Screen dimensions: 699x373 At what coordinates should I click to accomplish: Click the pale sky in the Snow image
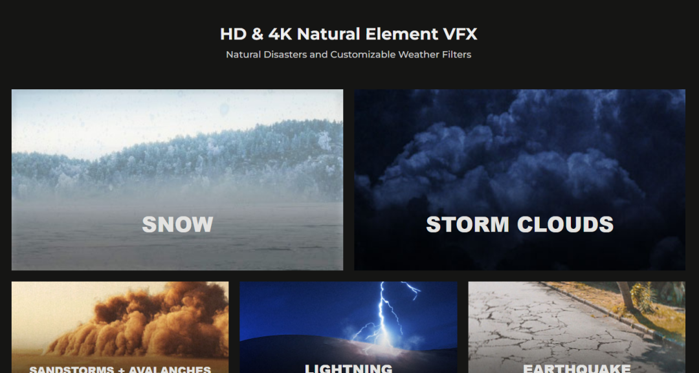(x=134, y=116)
